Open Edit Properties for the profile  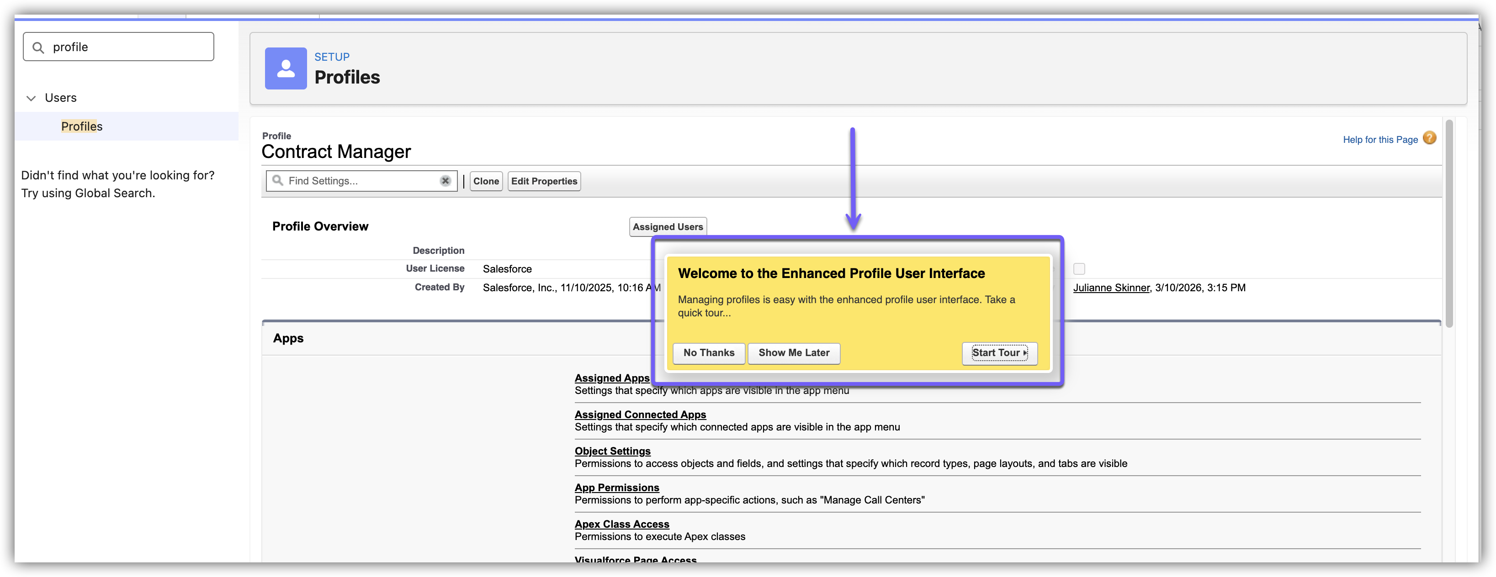click(544, 181)
